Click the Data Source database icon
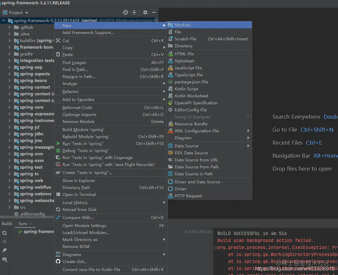The width and height of the screenshot is (338, 275). 171,146
